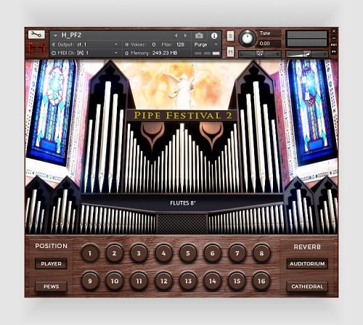363x325 pixels.
Task: Select preset button 8
Action: click(x=261, y=253)
